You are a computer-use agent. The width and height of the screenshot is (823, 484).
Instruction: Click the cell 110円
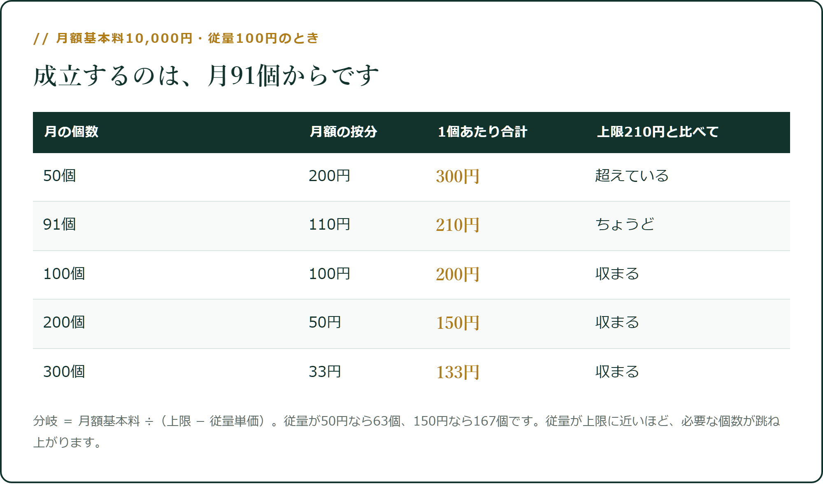point(329,224)
